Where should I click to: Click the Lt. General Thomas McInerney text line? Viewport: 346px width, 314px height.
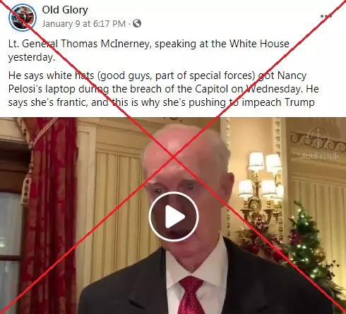coord(149,44)
